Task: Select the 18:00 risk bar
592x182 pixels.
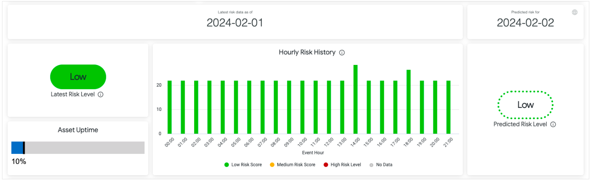Action: tap(408, 101)
